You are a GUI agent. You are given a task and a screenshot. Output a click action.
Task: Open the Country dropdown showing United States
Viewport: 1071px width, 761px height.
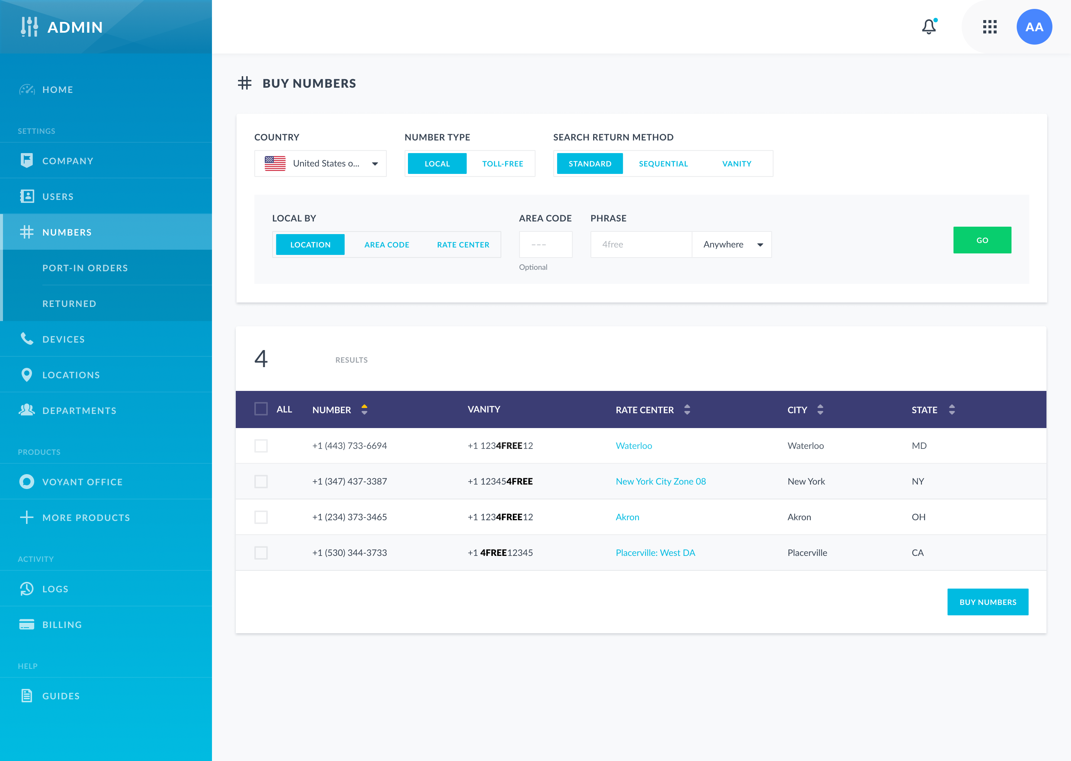[x=320, y=163]
